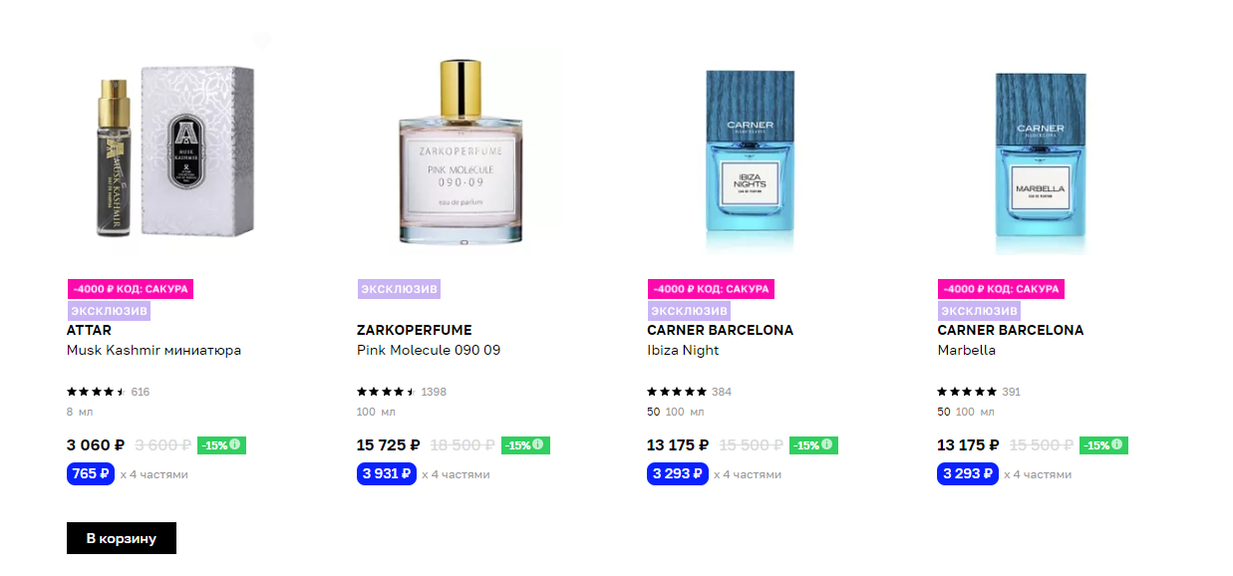Add Musk Kashmir with В корзину button

coord(122,538)
